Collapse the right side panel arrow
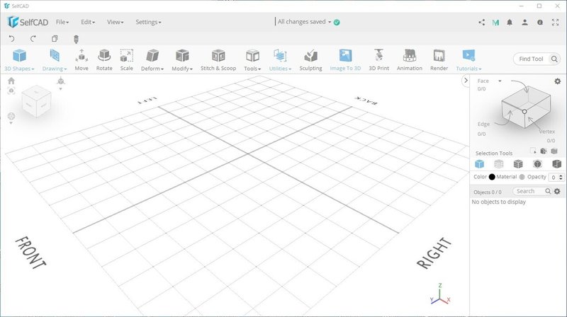This screenshot has height=317, width=567. pyautogui.click(x=466, y=81)
